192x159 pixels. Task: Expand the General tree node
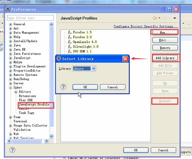(x=11, y=24)
